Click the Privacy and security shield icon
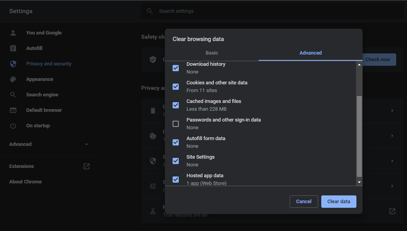The height and width of the screenshot is (231, 407). [x=13, y=64]
